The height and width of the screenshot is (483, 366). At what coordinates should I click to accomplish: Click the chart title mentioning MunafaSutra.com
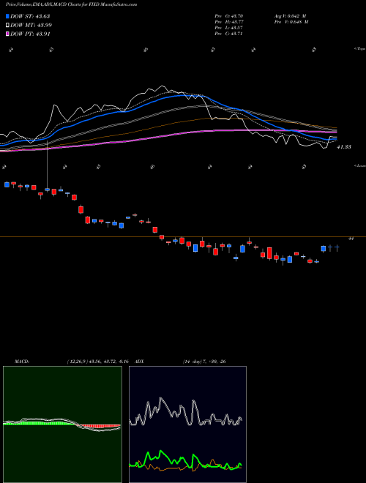(72, 4)
